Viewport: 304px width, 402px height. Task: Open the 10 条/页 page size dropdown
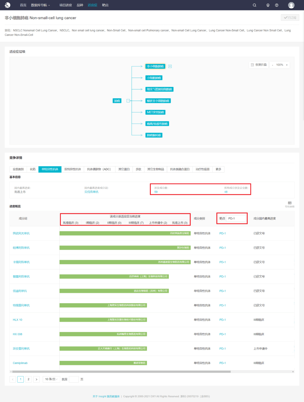click(x=52, y=379)
